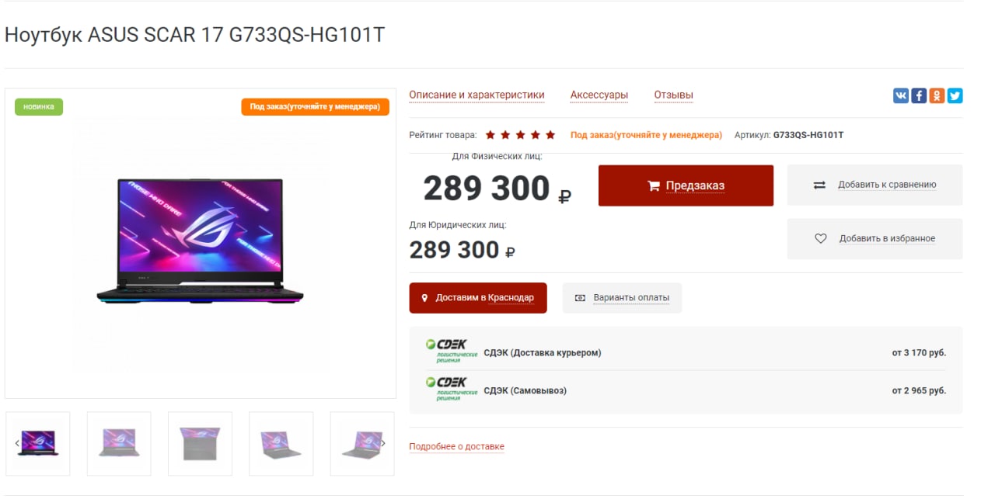Share via the Twitter icon
995x499 pixels.
(x=955, y=95)
